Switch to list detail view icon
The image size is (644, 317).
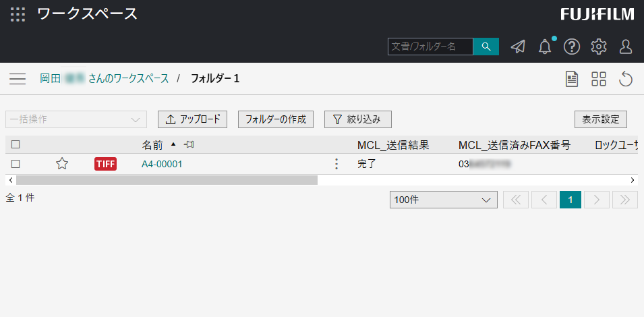click(x=572, y=79)
